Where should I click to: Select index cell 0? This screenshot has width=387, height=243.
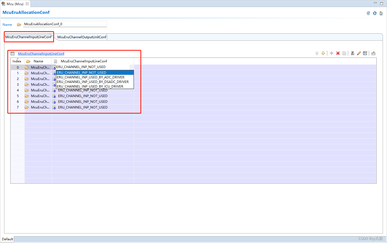[18, 67]
